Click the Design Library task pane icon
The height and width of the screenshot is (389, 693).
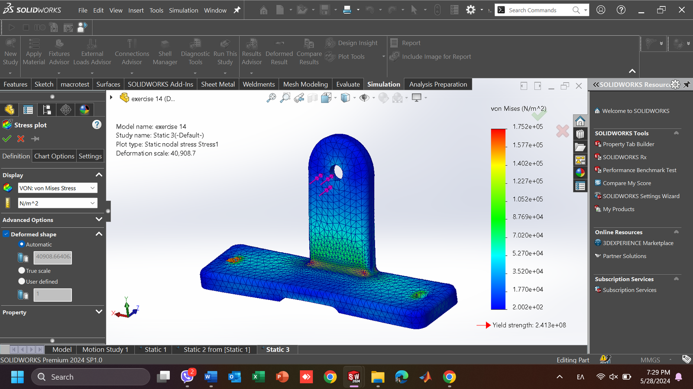coord(580,134)
